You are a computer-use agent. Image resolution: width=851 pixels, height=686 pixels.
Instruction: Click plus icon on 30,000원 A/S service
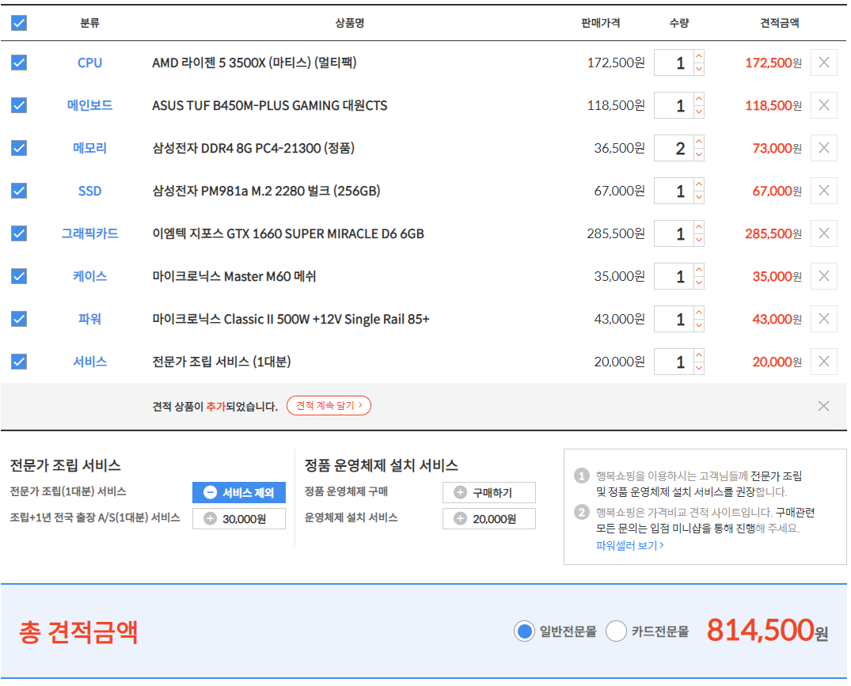(x=210, y=519)
